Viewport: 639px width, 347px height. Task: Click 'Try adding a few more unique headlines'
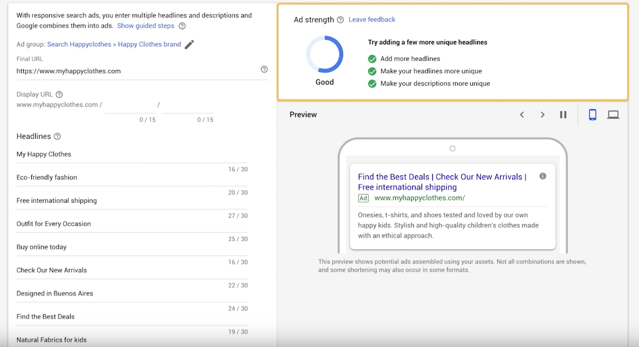(x=428, y=42)
